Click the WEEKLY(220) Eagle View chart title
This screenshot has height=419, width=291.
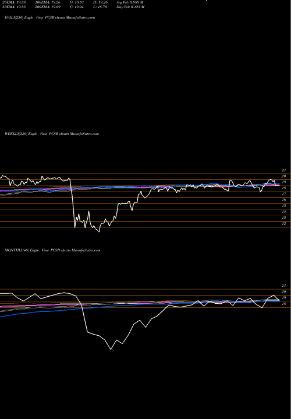pos(52,134)
